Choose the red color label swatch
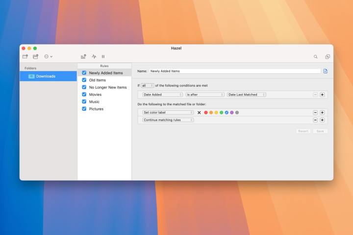This screenshot has width=353, height=235. tap(206, 113)
